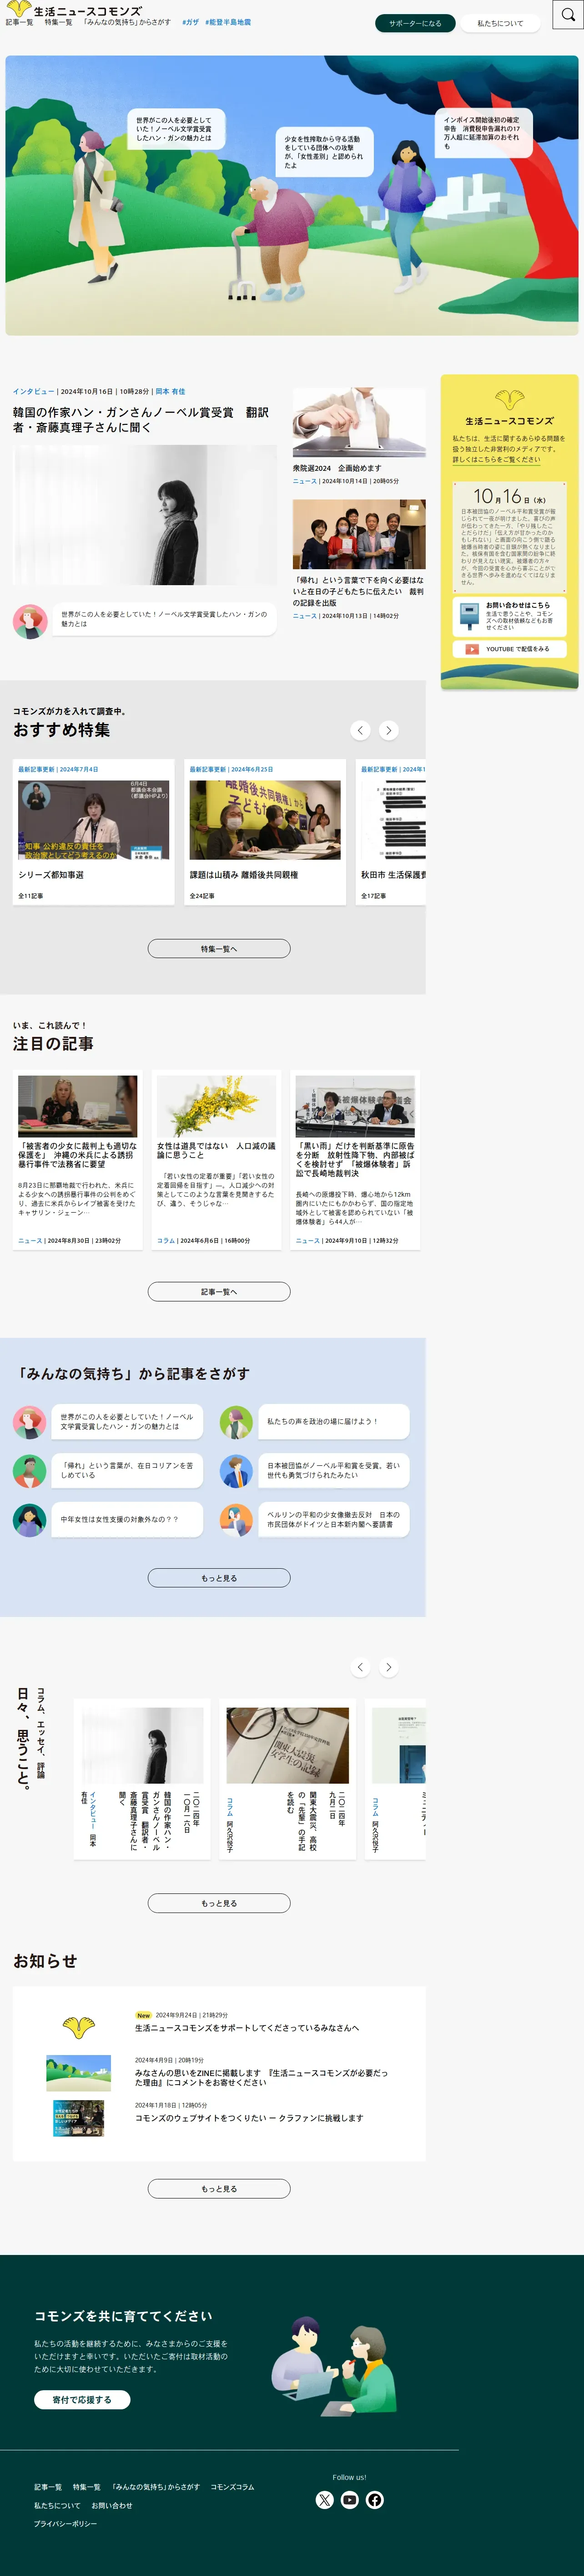Screen dimensions: 584x2576
Task: Click the 記事一覧へ button
Action: tap(219, 1292)
